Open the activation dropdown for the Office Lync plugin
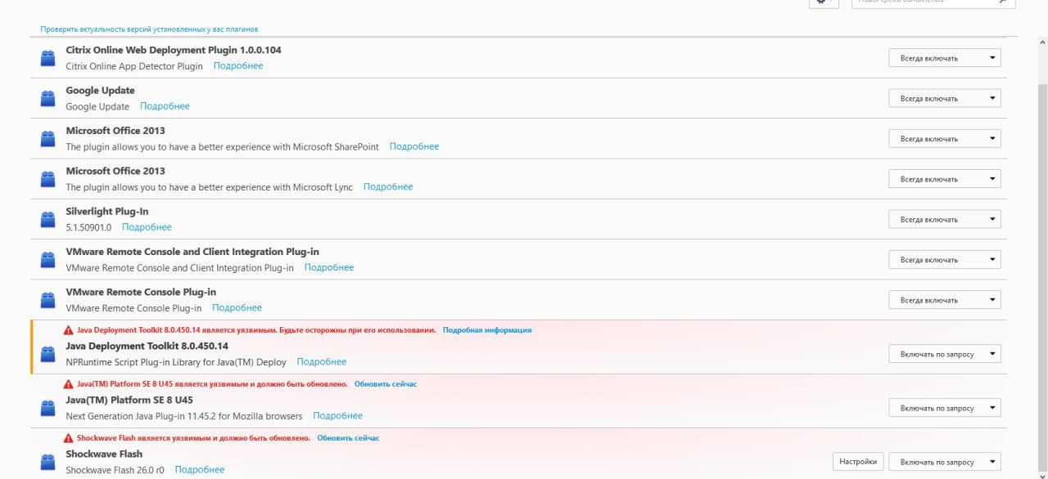Viewport: 1048px width, 479px height. (x=945, y=179)
